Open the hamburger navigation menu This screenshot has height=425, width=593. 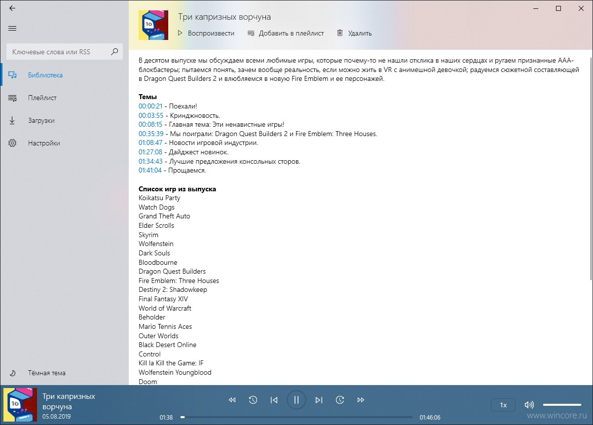click(12, 28)
